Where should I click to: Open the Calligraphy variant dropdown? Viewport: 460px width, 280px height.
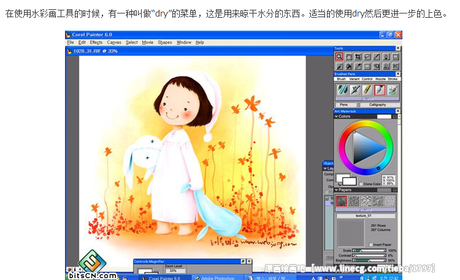(380, 105)
